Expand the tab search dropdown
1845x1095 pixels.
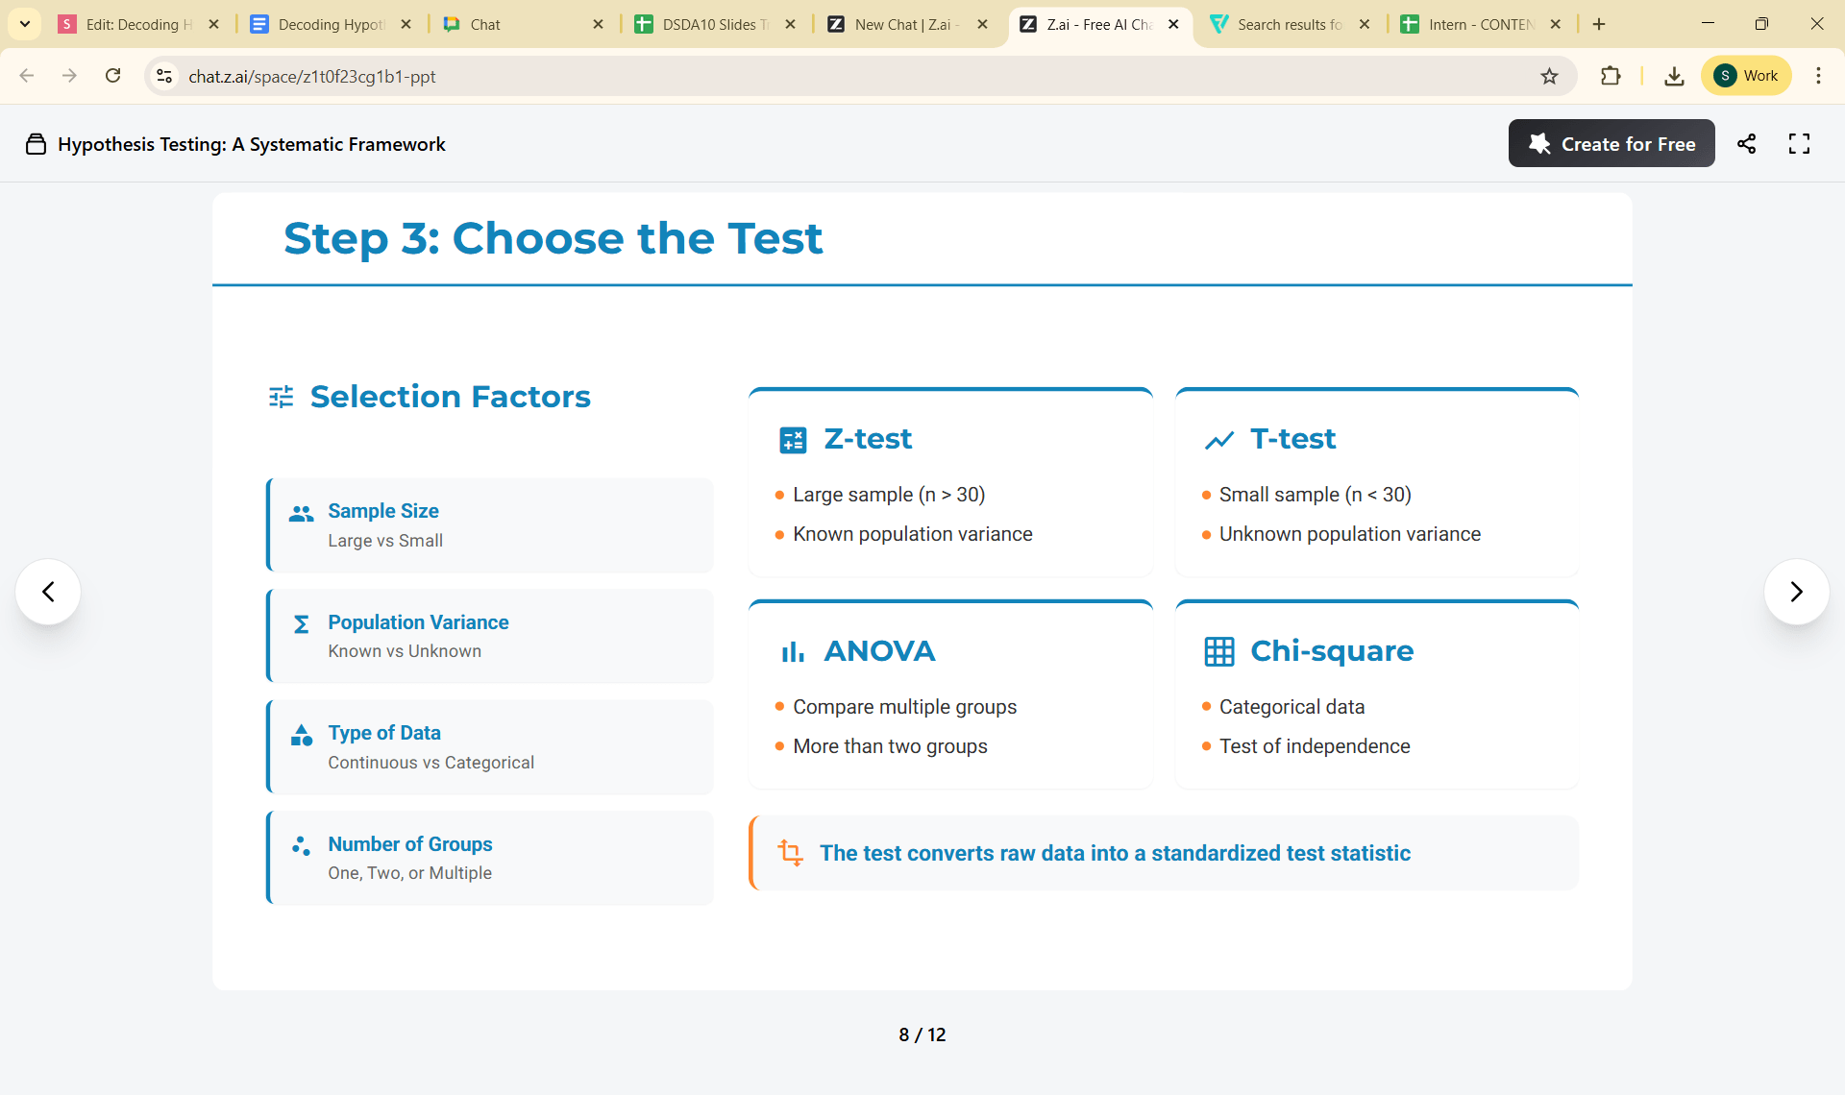(x=24, y=24)
